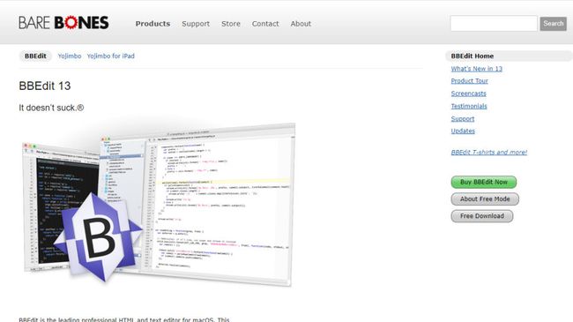Click the Search button
This screenshot has width=573, height=322.
(554, 24)
